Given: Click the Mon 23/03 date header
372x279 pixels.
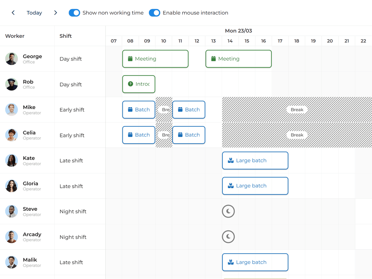Looking at the screenshot, I should coord(239,31).
